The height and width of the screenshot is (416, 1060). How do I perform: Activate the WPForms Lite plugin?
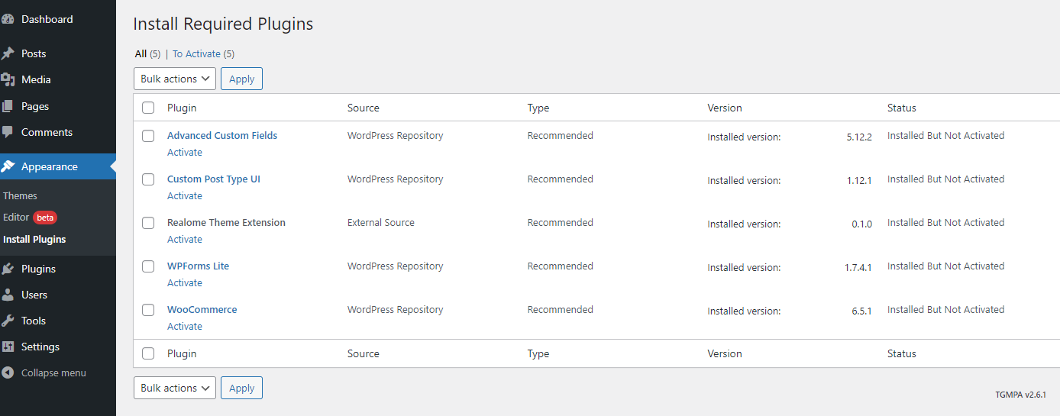pyautogui.click(x=185, y=283)
